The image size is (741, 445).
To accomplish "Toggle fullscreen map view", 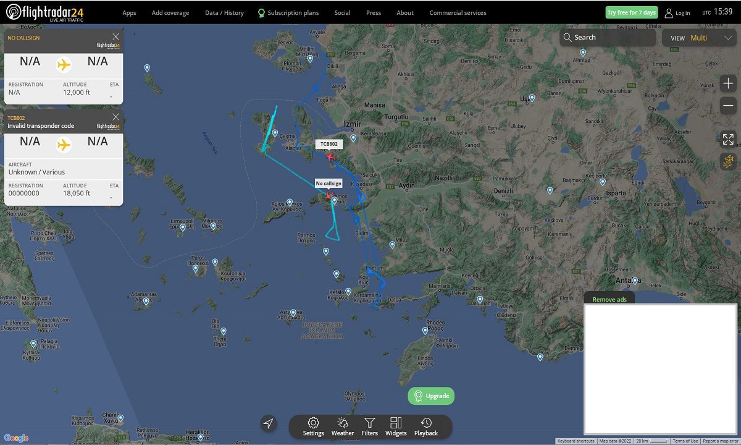I will (728, 139).
